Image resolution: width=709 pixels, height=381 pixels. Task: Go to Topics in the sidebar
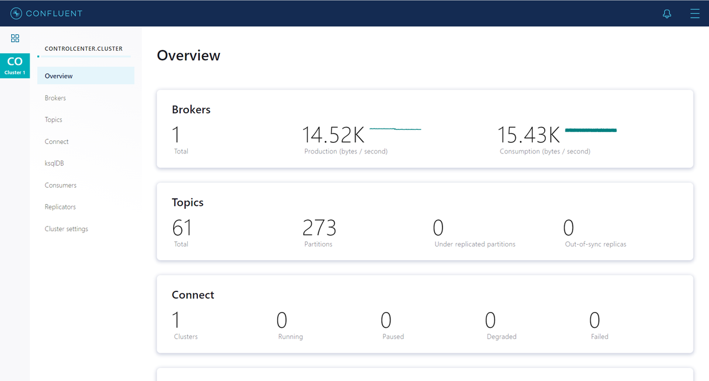[x=54, y=120]
